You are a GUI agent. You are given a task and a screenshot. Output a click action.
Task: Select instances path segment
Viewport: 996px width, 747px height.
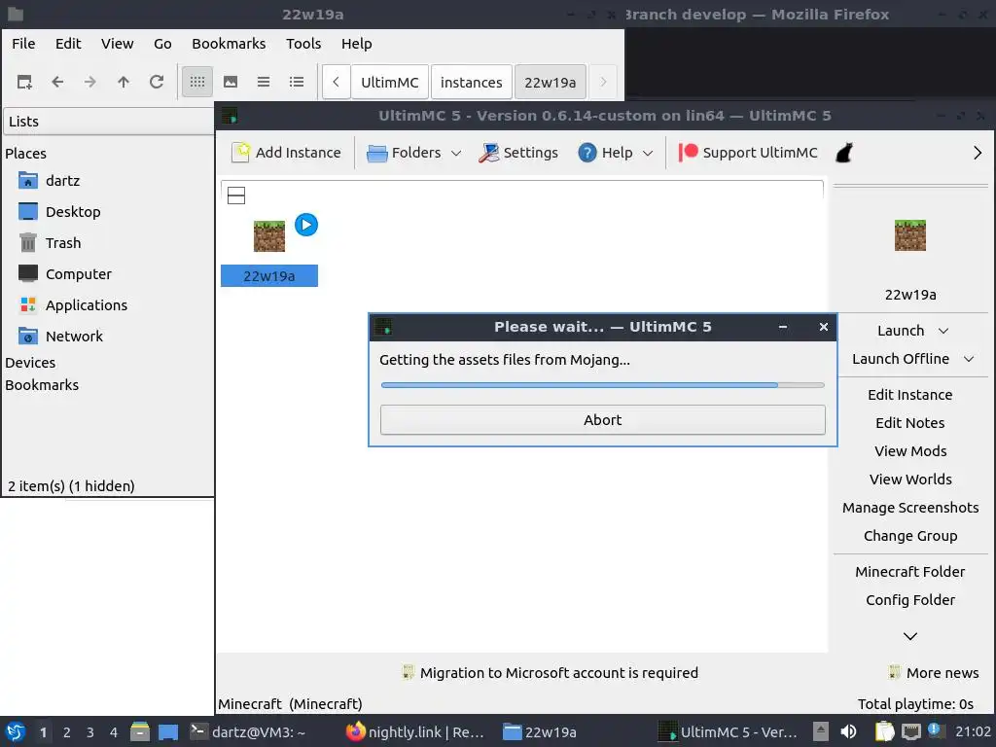[472, 82]
